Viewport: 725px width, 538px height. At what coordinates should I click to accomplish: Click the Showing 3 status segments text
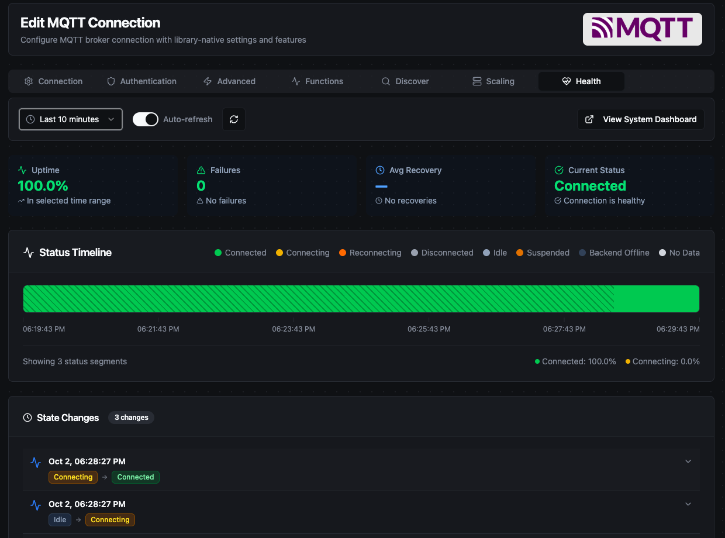tap(75, 361)
